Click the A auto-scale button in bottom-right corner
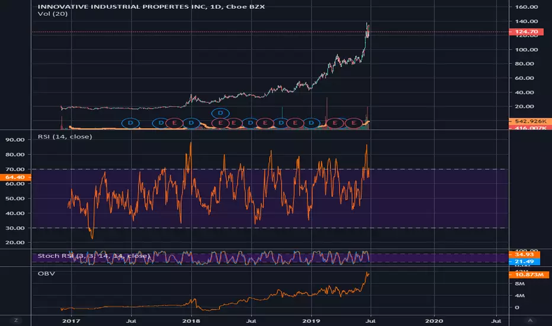 coord(530,320)
